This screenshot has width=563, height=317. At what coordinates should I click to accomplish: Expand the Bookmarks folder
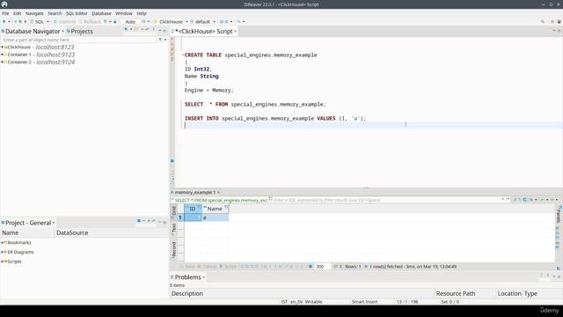tap(2, 243)
